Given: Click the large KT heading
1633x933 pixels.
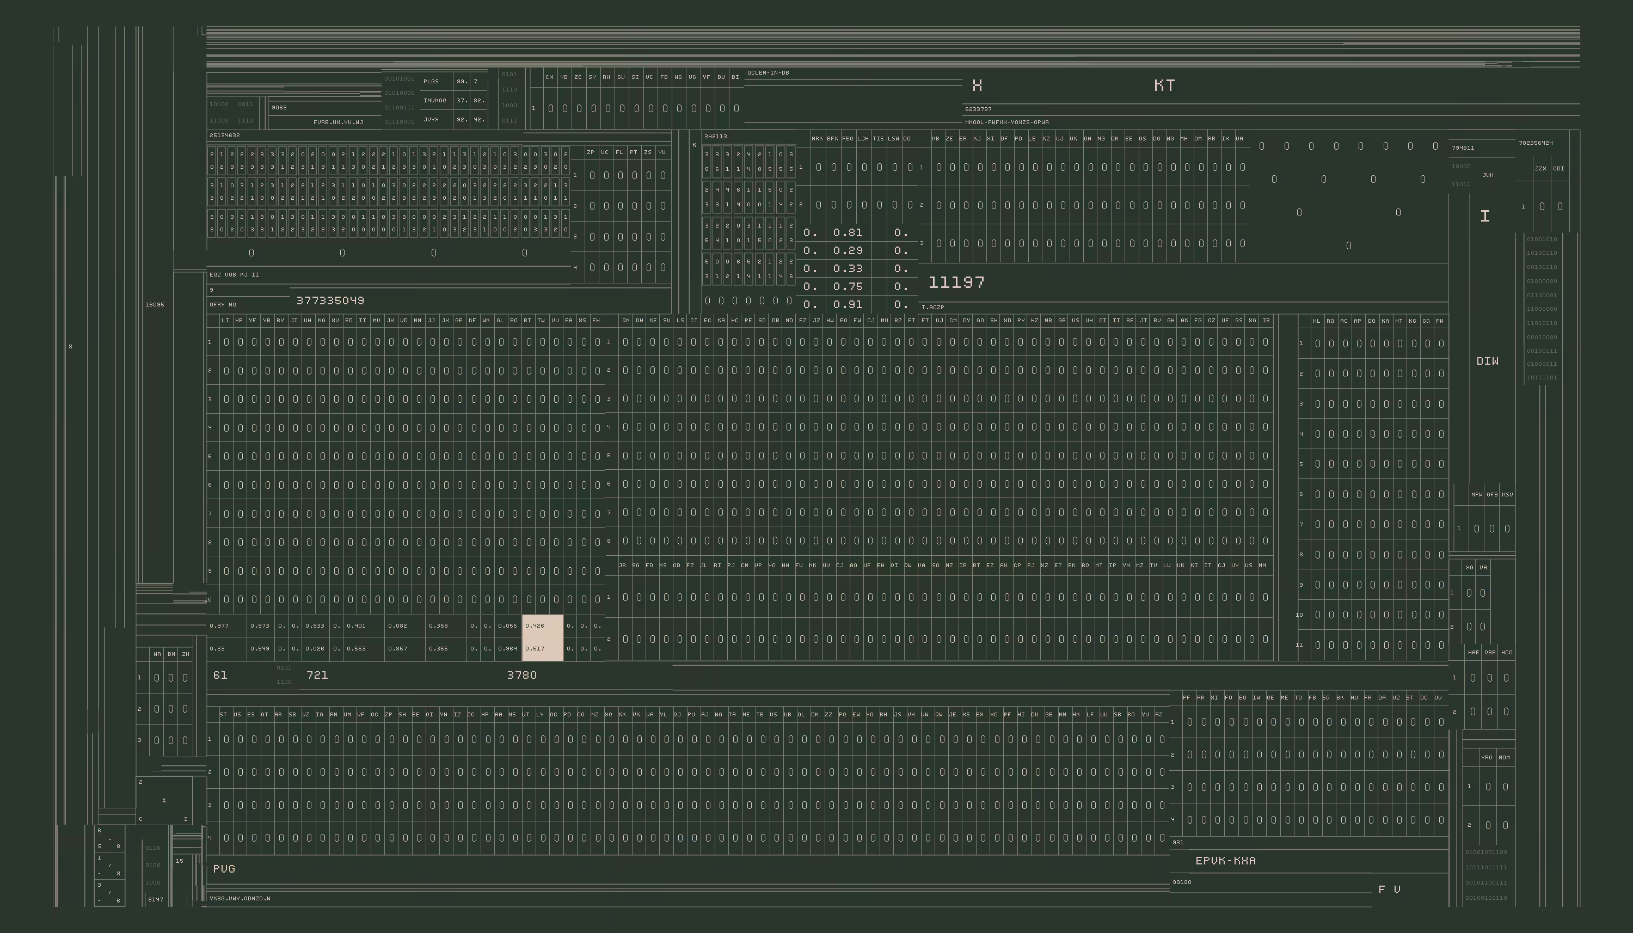Looking at the screenshot, I should point(1164,85).
